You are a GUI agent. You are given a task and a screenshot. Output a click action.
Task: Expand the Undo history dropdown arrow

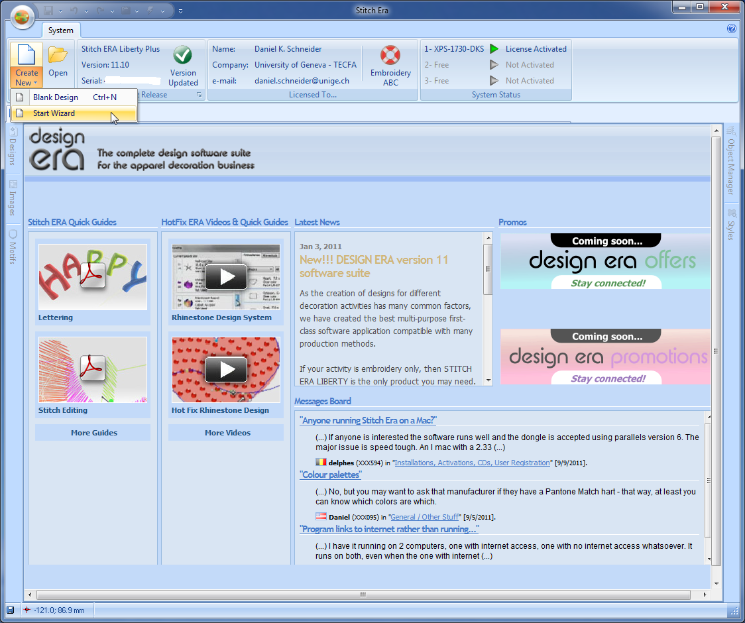[86, 11]
